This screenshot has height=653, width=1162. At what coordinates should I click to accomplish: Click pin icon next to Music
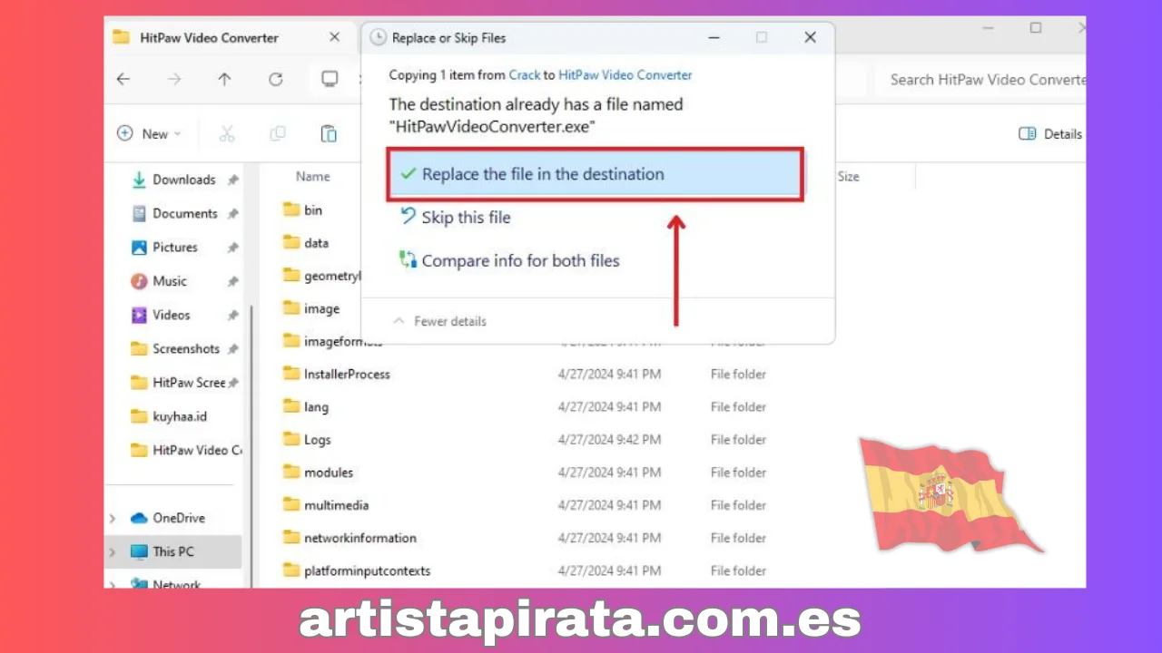pos(233,281)
